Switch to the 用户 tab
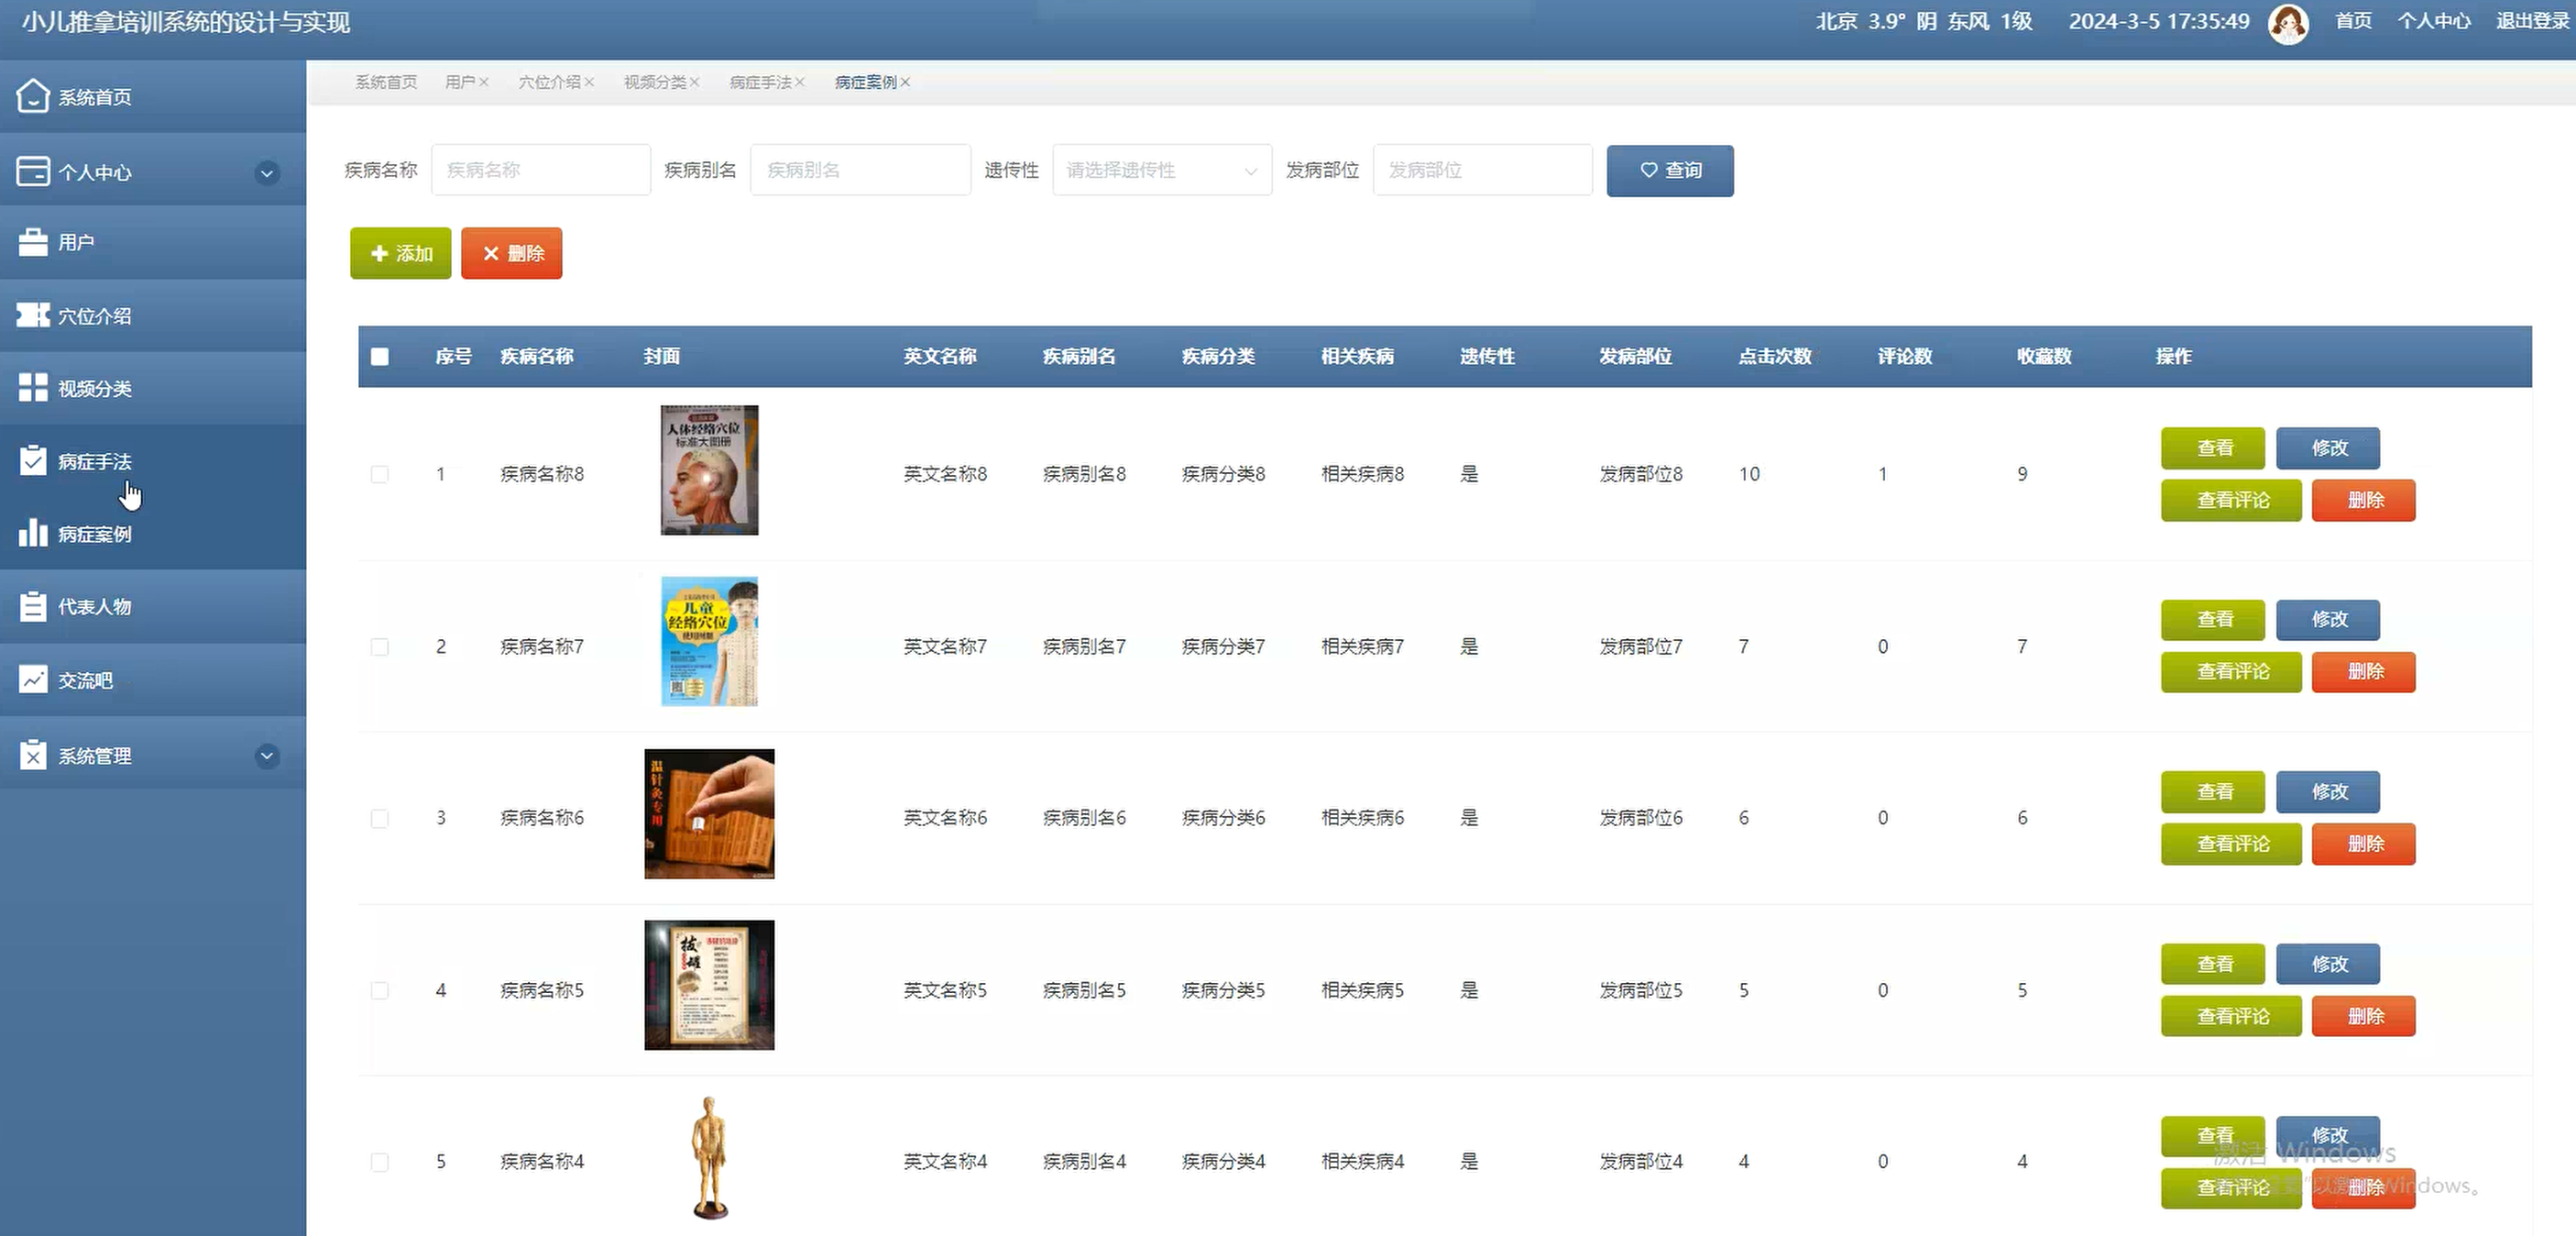The width and height of the screenshot is (2576, 1236). (460, 83)
